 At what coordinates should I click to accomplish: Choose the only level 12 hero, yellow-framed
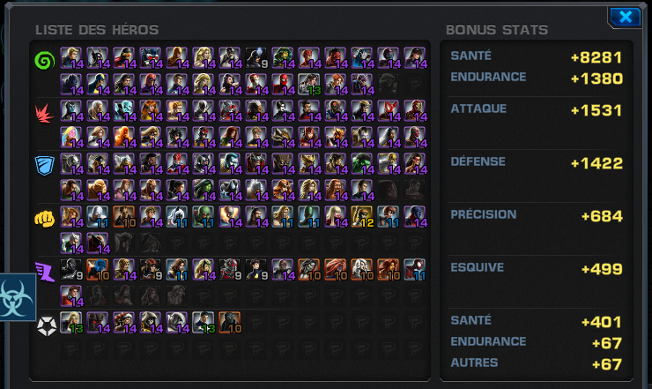pos(363,217)
